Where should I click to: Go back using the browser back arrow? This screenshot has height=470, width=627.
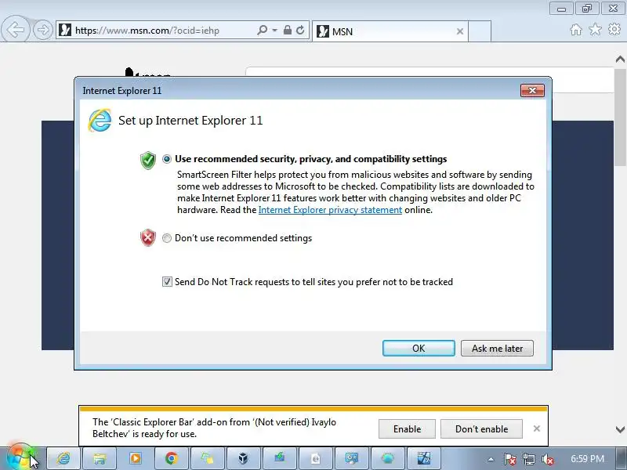(15, 29)
